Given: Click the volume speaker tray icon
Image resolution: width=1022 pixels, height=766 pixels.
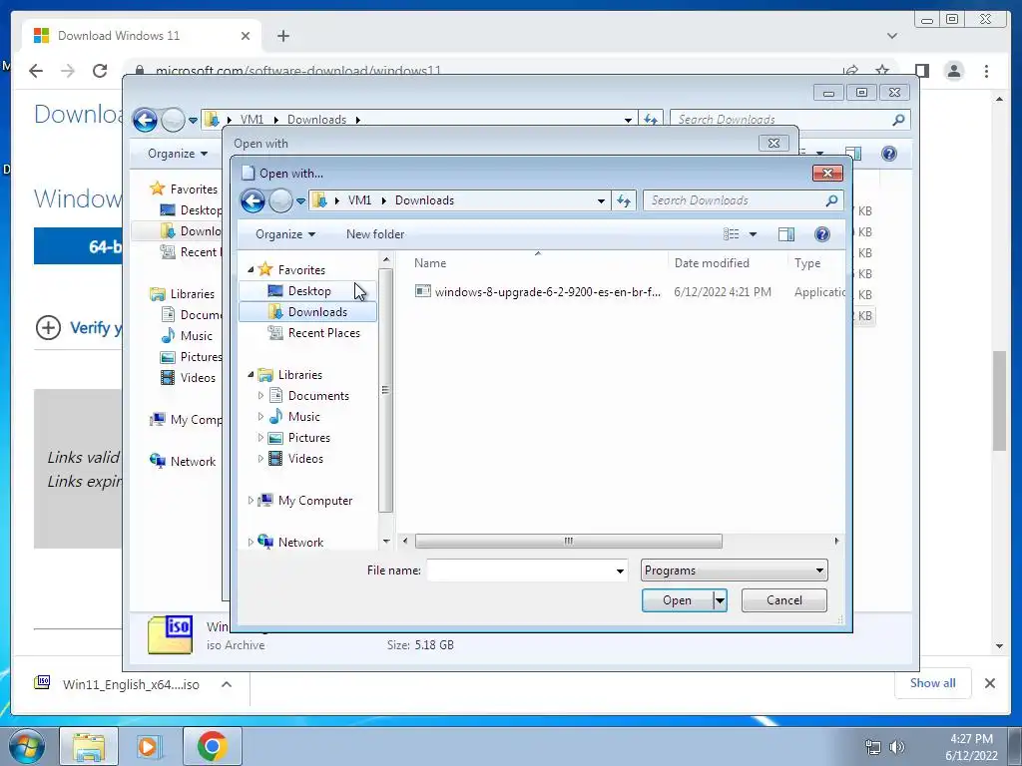Looking at the screenshot, I should tap(897, 747).
